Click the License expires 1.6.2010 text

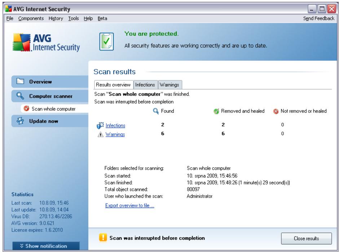[x=37, y=230]
